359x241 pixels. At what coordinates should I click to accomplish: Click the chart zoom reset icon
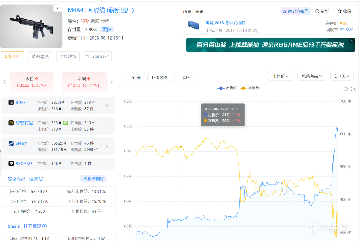click(x=354, y=89)
